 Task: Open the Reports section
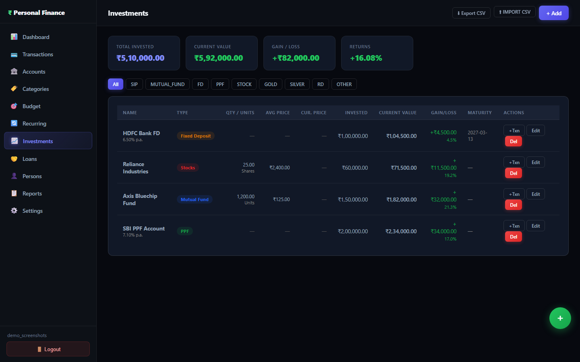(48, 193)
